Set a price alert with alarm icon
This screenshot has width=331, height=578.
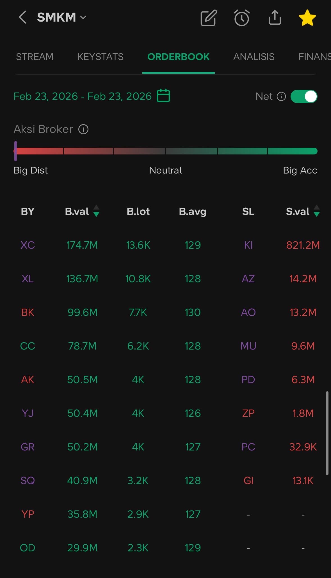click(x=241, y=18)
